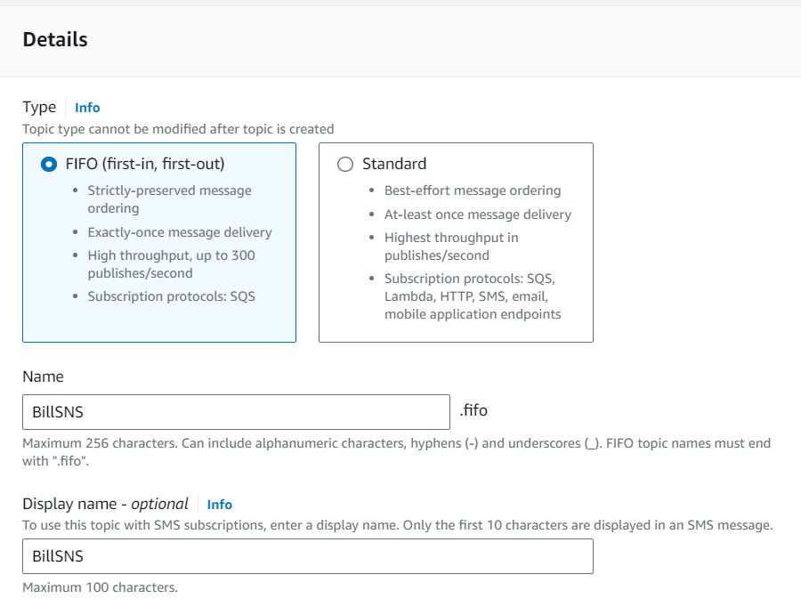Open the Info link beside Type
This screenshot has height=615, width=801.
pyautogui.click(x=87, y=108)
